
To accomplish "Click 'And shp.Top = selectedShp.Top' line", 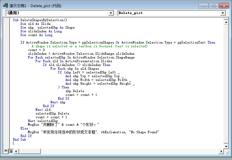I will [x=94, y=76].
